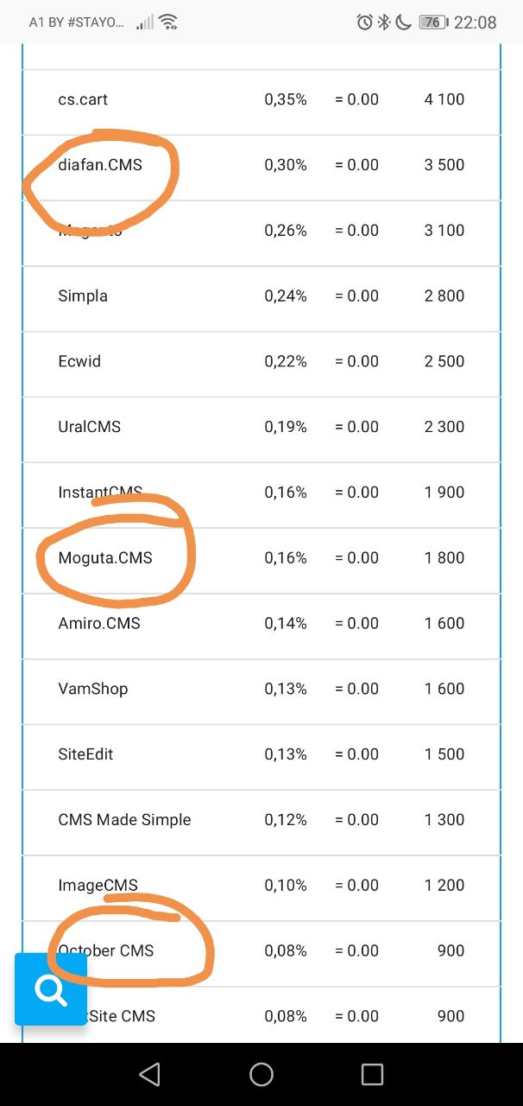Tap the Amiro.CMS entry
Image resolution: width=523 pixels, height=1106 pixels.
point(99,624)
